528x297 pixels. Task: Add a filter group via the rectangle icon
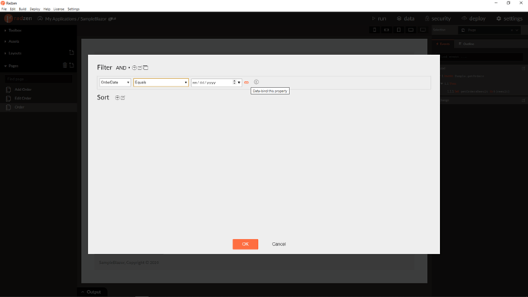point(146,67)
